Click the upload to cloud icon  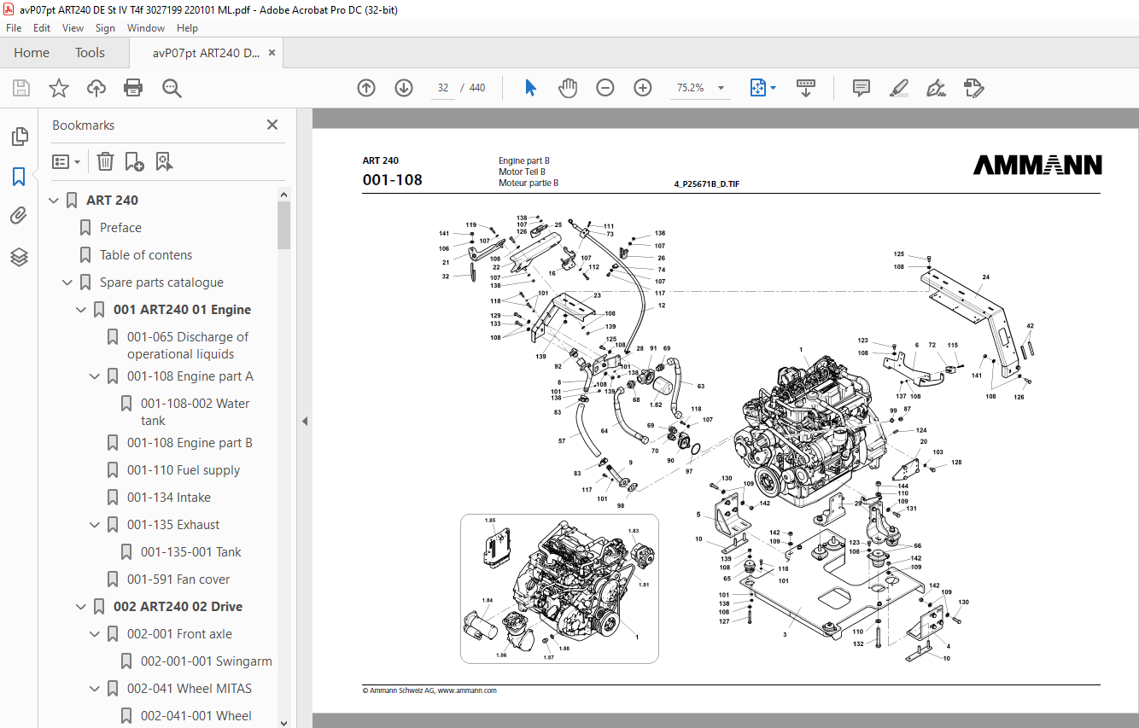point(96,88)
